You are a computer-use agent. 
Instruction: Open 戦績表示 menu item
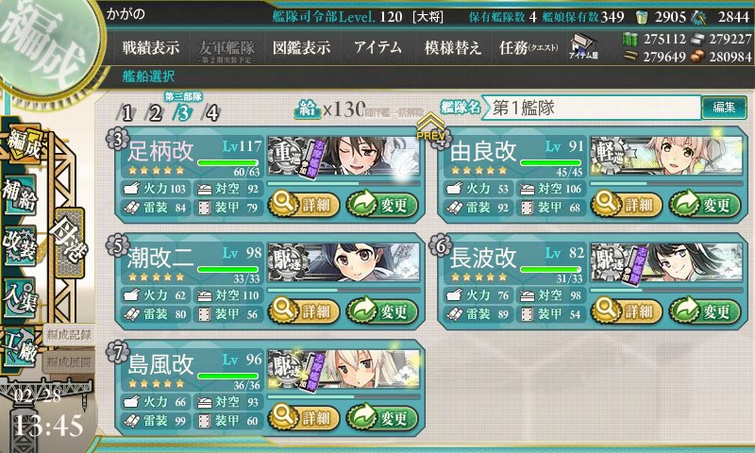(x=151, y=47)
